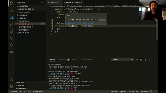The height and width of the screenshot is (93, 166).
Task: Open the Docker view in activity bar
Action: (11, 52)
